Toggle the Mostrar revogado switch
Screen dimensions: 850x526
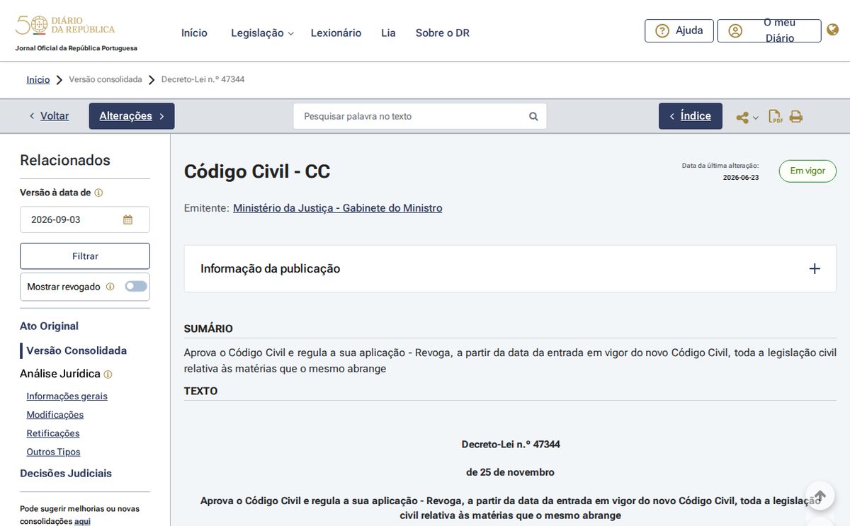(x=136, y=286)
